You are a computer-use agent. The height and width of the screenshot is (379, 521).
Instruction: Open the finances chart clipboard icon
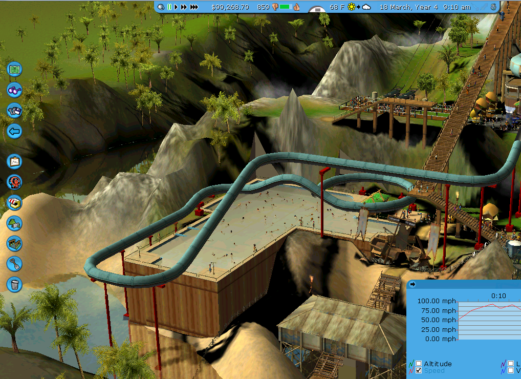coord(14,161)
